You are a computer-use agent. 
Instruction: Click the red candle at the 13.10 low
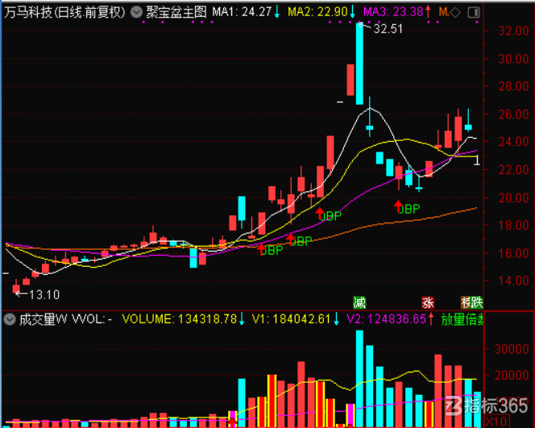[16, 289]
